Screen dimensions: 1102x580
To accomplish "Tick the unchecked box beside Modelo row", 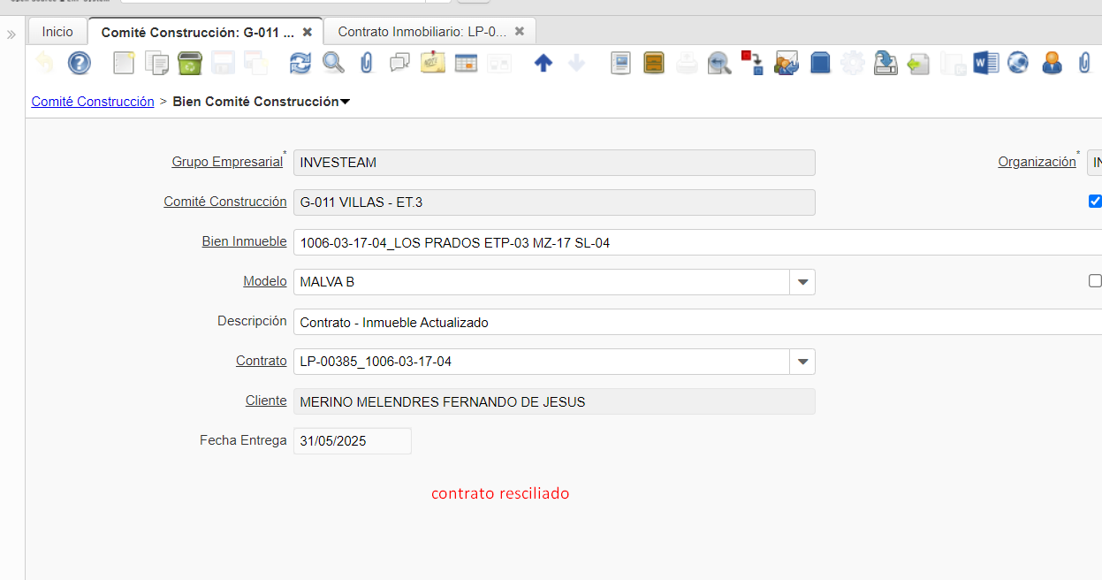I will tap(1095, 281).
